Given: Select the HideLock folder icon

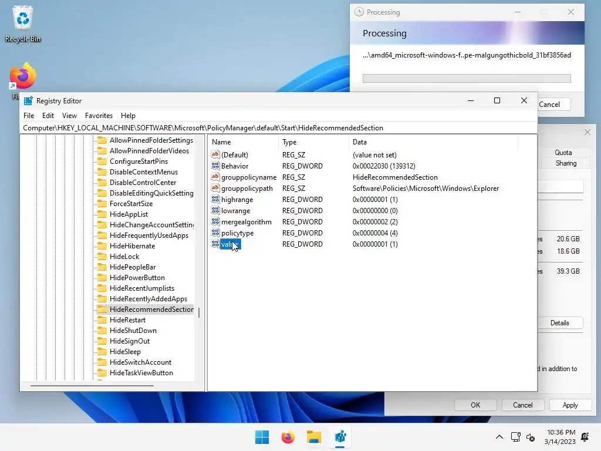Looking at the screenshot, I should tap(102, 257).
